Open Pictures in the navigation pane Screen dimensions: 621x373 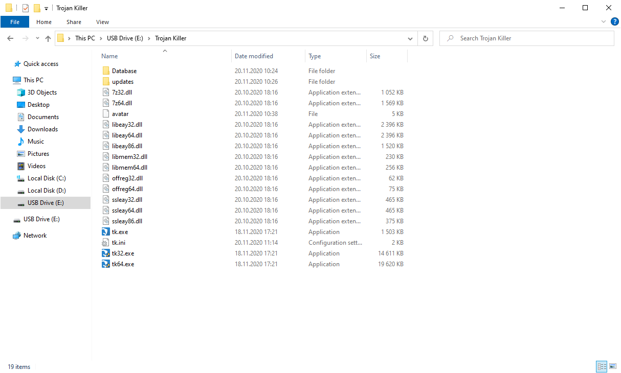[38, 154]
